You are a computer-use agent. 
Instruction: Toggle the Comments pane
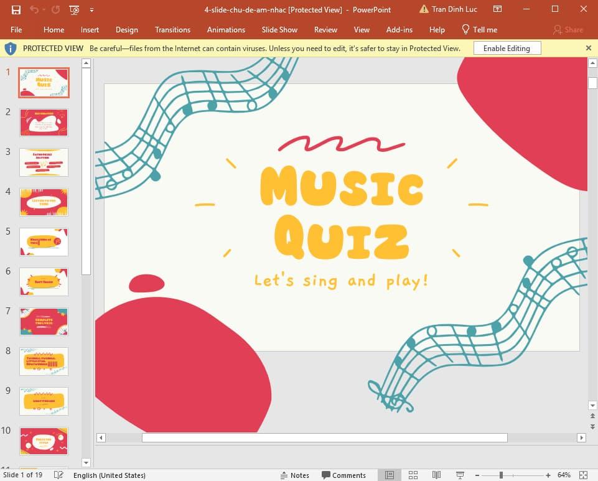343,475
